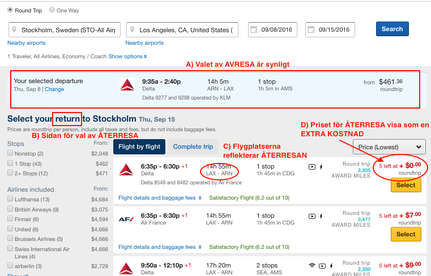Open the Price (Lowest) sort dropdown

click(389, 146)
